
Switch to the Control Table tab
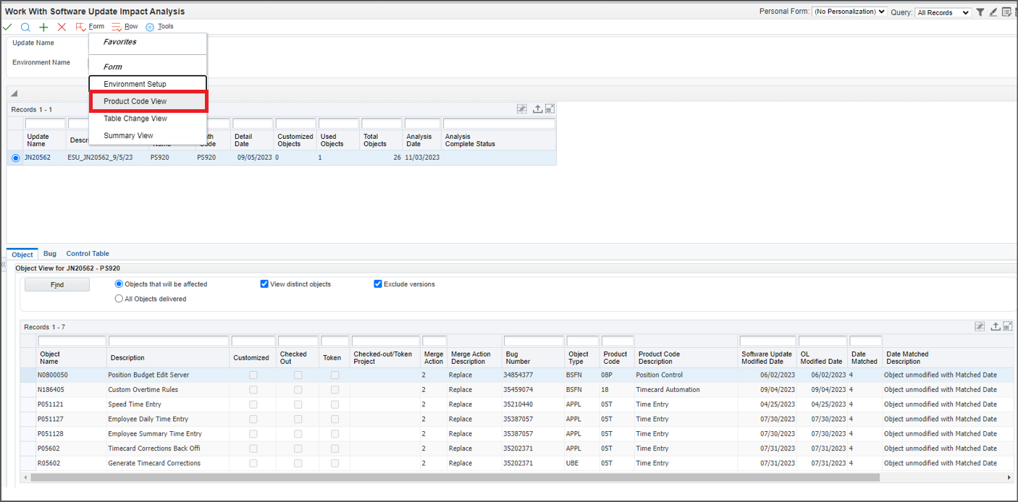(x=88, y=254)
